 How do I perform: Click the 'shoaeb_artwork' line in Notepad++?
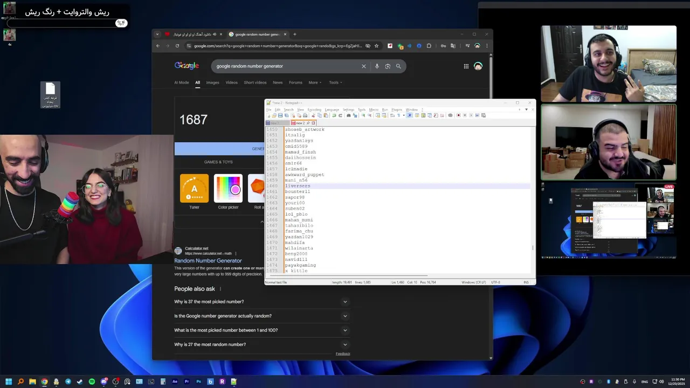point(305,129)
